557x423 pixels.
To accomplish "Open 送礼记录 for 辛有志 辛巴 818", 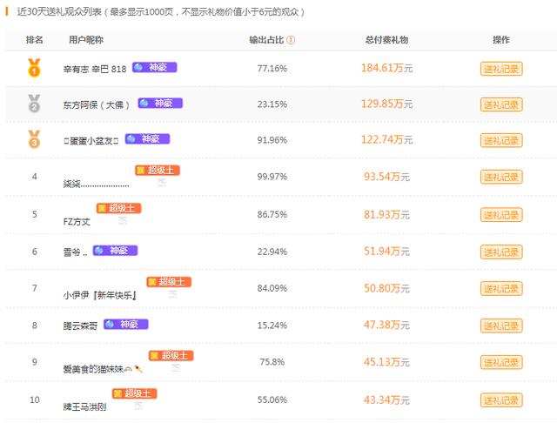I will pyautogui.click(x=501, y=69).
